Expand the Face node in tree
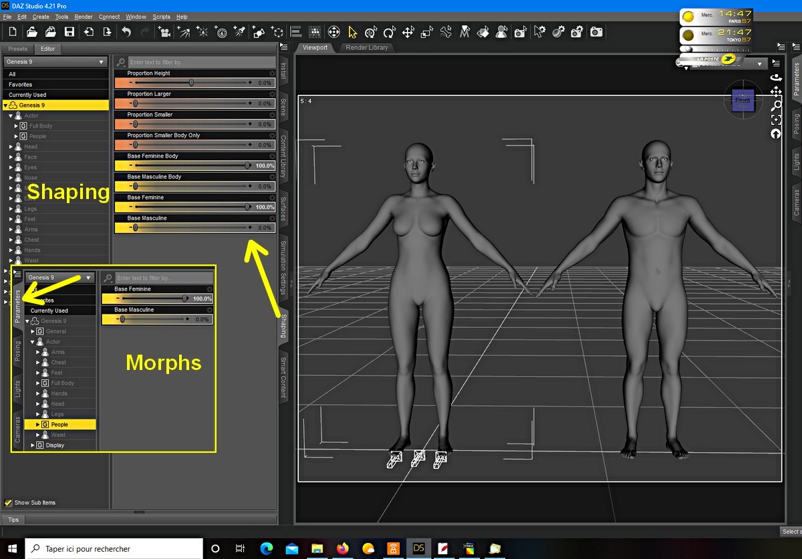The image size is (802, 559). click(11, 157)
